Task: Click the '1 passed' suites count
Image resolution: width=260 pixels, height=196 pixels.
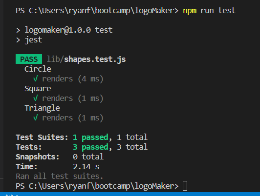Action: [91, 137]
